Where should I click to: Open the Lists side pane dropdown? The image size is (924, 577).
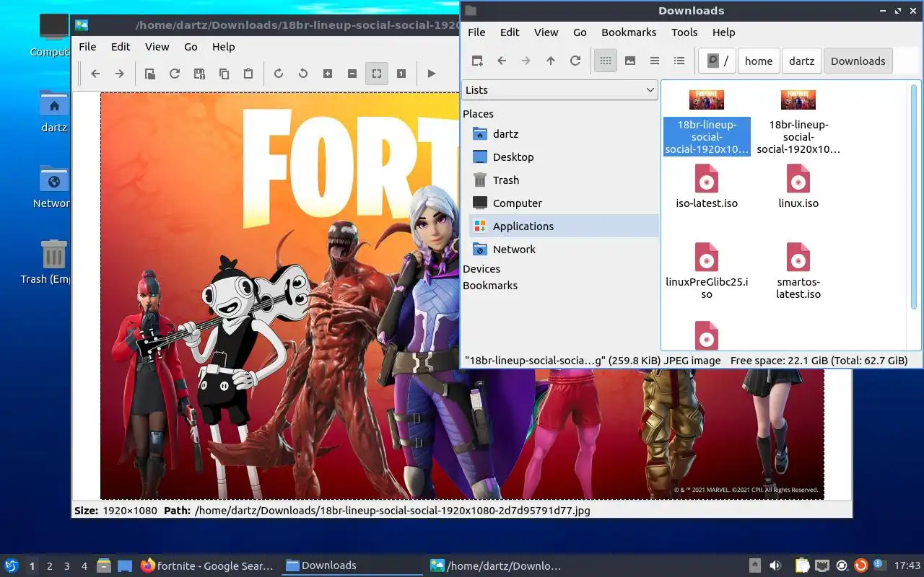[x=559, y=90]
